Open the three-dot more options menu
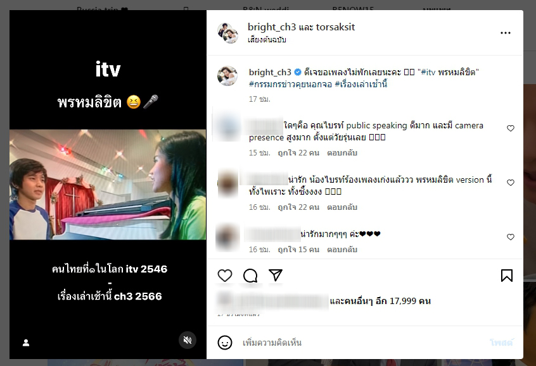 pyautogui.click(x=505, y=33)
